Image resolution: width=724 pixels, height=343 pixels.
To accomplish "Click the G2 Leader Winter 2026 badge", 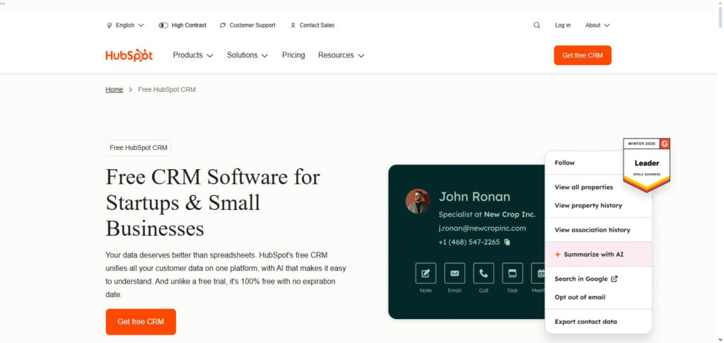I will coord(646,165).
